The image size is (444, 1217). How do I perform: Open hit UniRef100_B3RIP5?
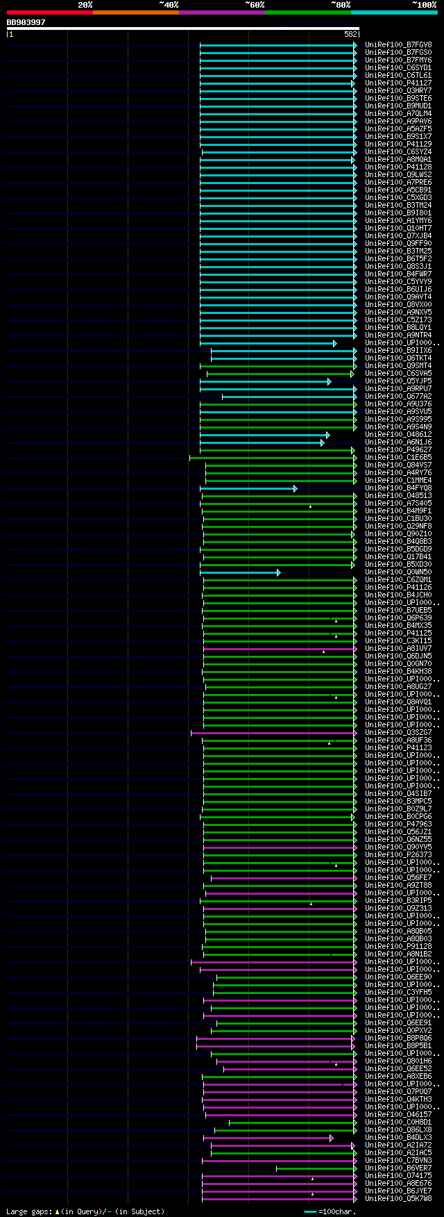pos(398,901)
